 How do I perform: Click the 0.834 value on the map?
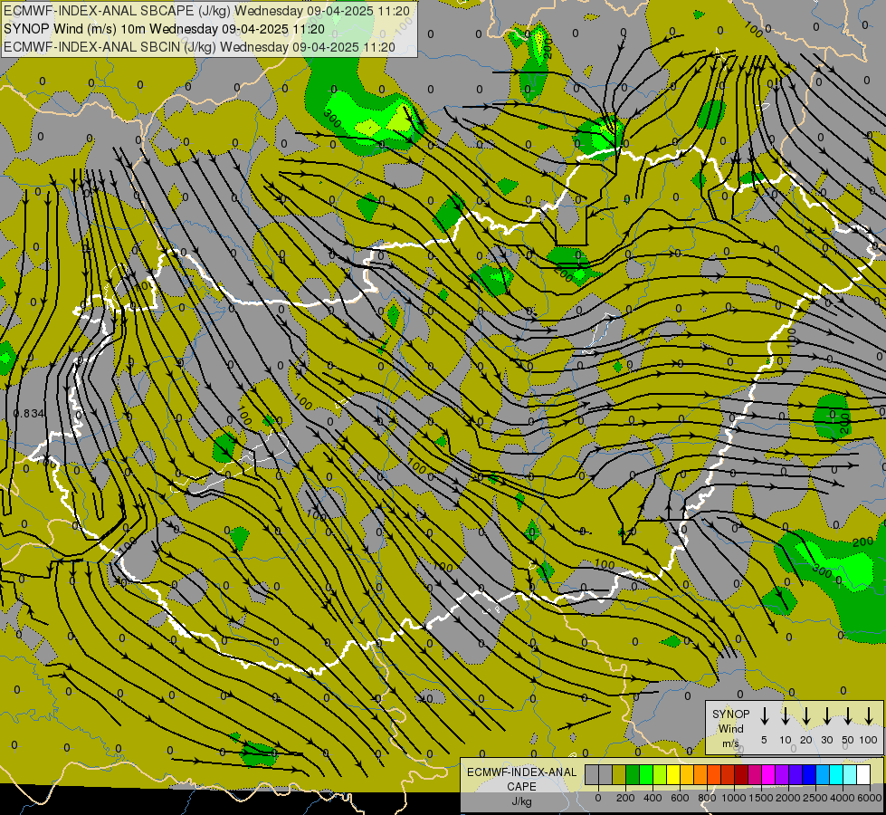(29, 414)
